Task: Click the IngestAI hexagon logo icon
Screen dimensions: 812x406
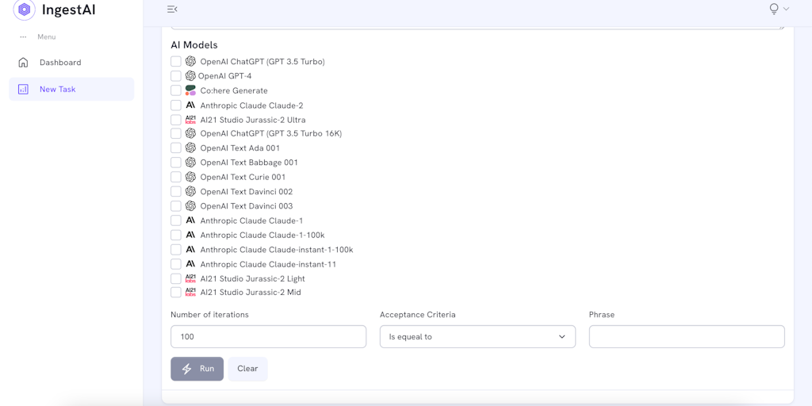Action: click(x=25, y=10)
